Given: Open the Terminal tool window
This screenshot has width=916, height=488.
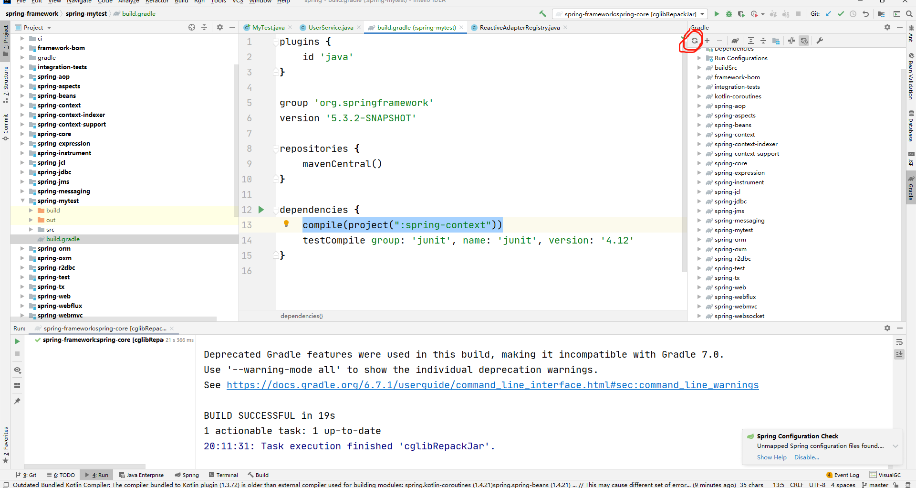Looking at the screenshot, I should click(223, 475).
